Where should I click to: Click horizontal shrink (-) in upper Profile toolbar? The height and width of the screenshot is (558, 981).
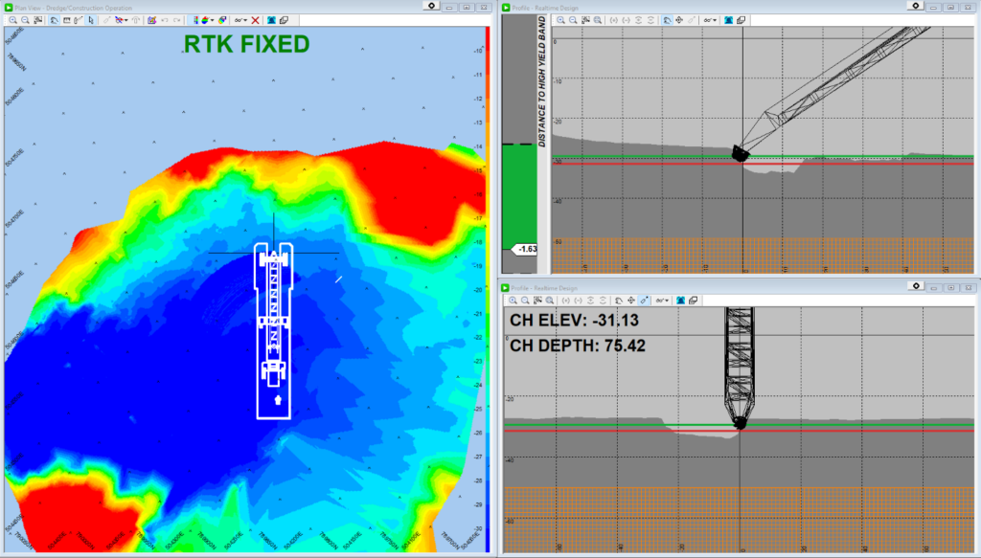click(627, 20)
